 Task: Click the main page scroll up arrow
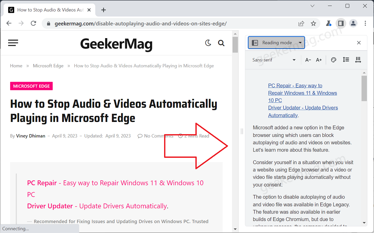click(x=235, y=34)
